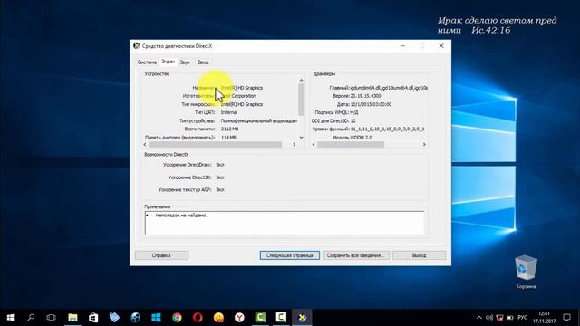Click 'Неполадок не найдено.' note text
Image resolution: width=580 pixels, height=326 pixels.
(x=181, y=216)
